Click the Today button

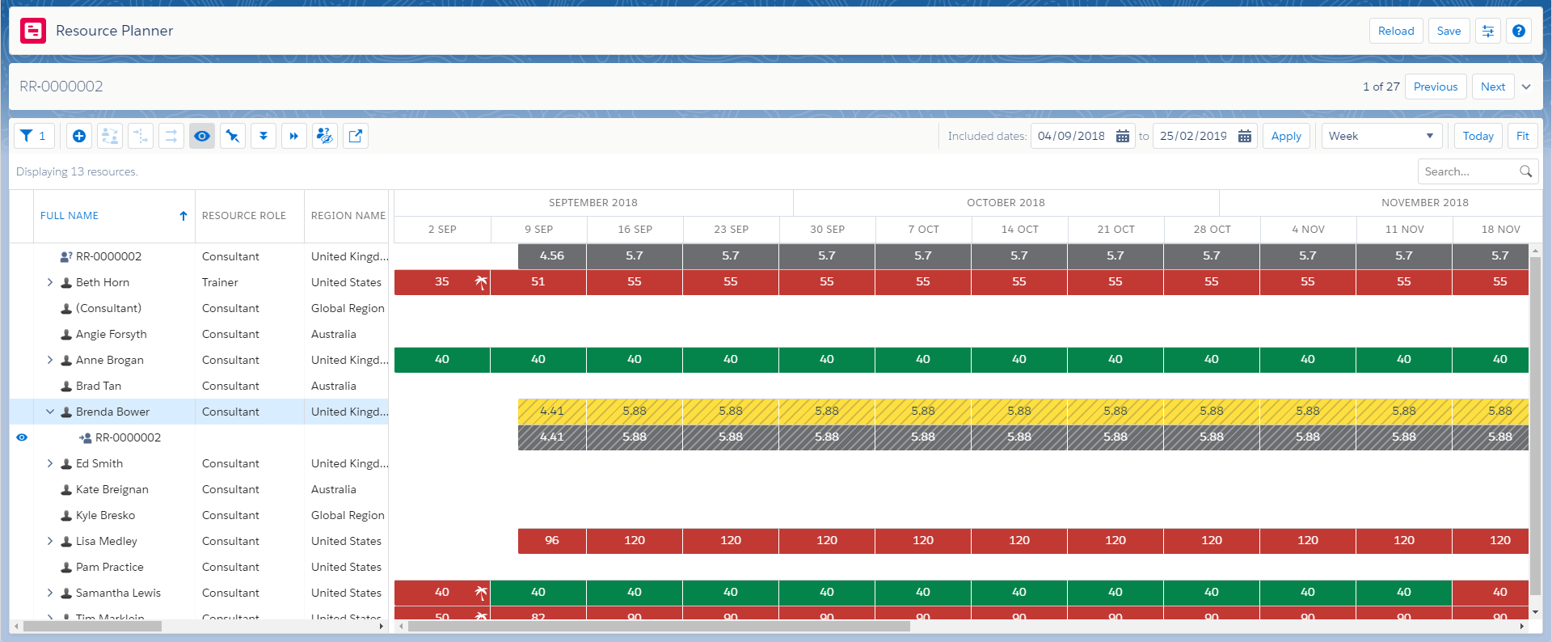[1478, 136]
